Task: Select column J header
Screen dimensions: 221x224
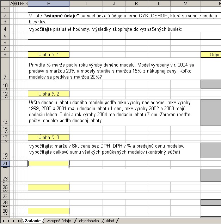Action: point(114,4)
